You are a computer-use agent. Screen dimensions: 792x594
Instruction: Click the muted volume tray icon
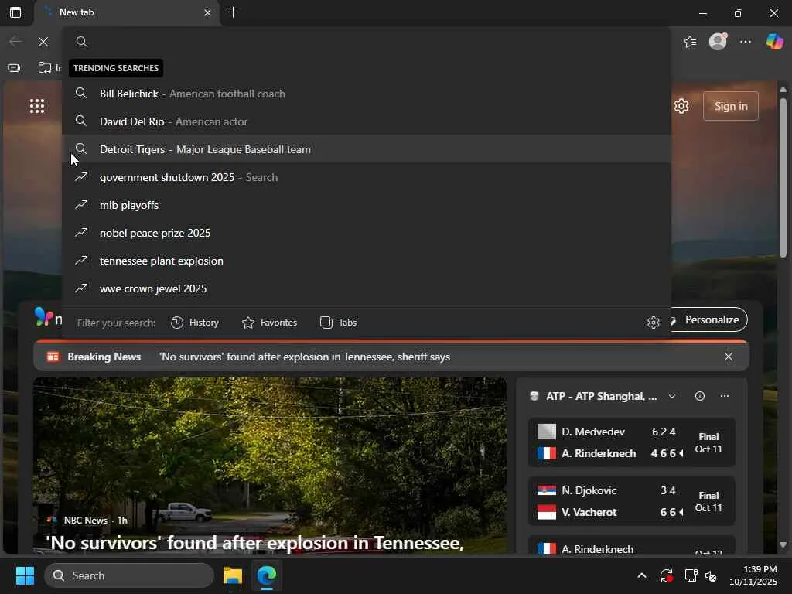(712, 575)
